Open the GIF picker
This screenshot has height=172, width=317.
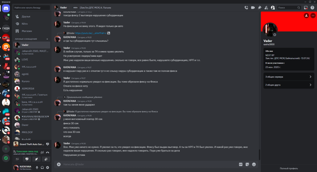point(241,164)
